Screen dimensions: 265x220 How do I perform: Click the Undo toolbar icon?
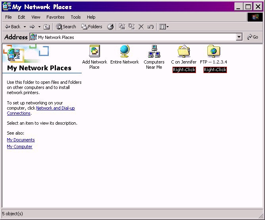pos(150,27)
